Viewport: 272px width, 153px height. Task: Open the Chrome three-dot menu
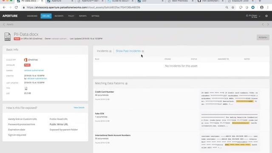268,8
